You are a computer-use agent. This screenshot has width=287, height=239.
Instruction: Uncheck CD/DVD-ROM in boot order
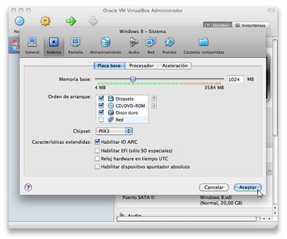click(101, 105)
